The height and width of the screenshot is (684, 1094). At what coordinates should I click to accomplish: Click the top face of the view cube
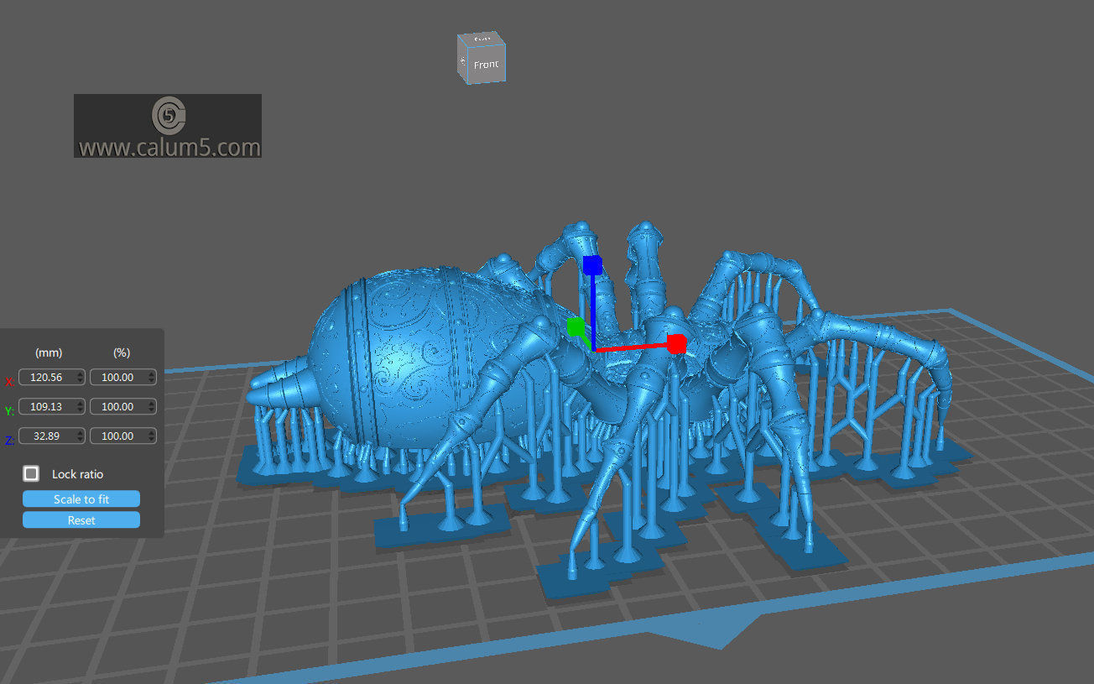click(482, 39)
